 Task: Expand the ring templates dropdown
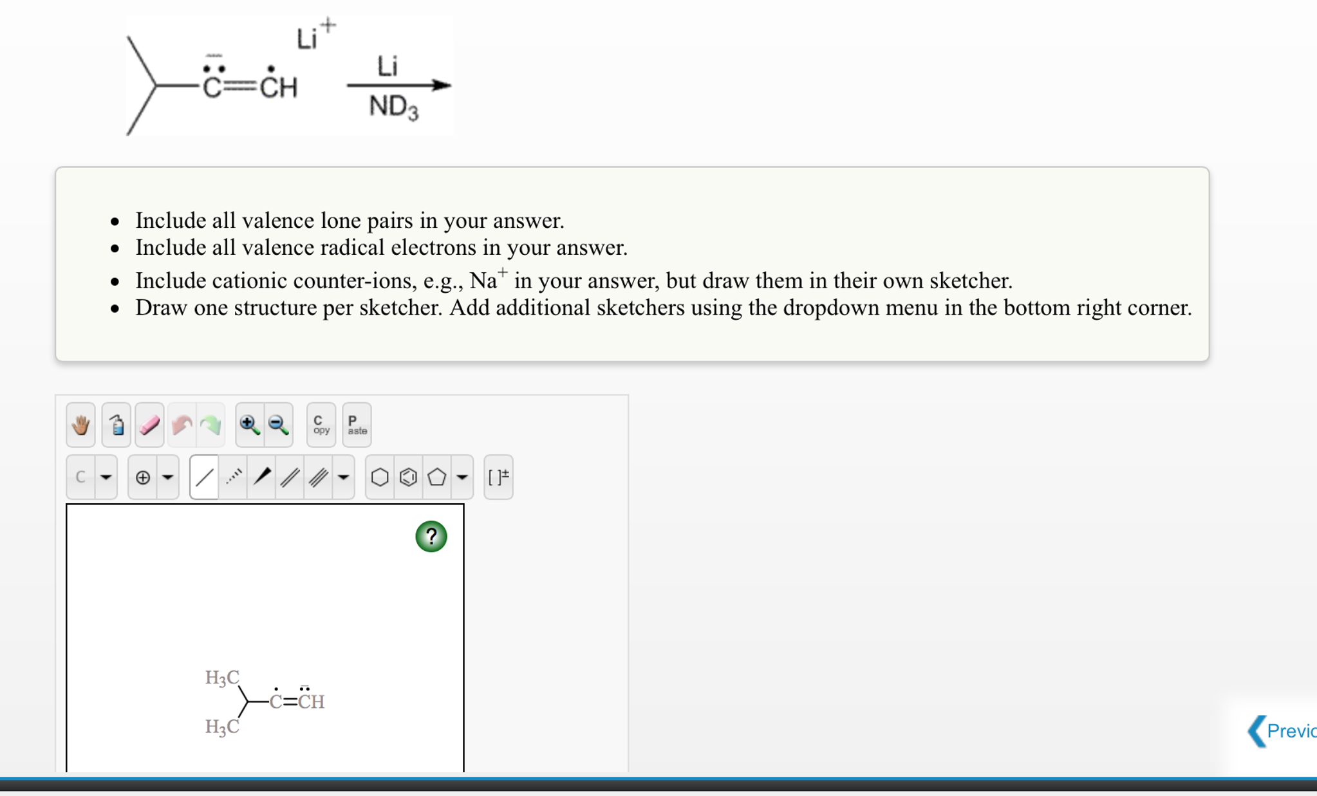[x=462, y=477]
